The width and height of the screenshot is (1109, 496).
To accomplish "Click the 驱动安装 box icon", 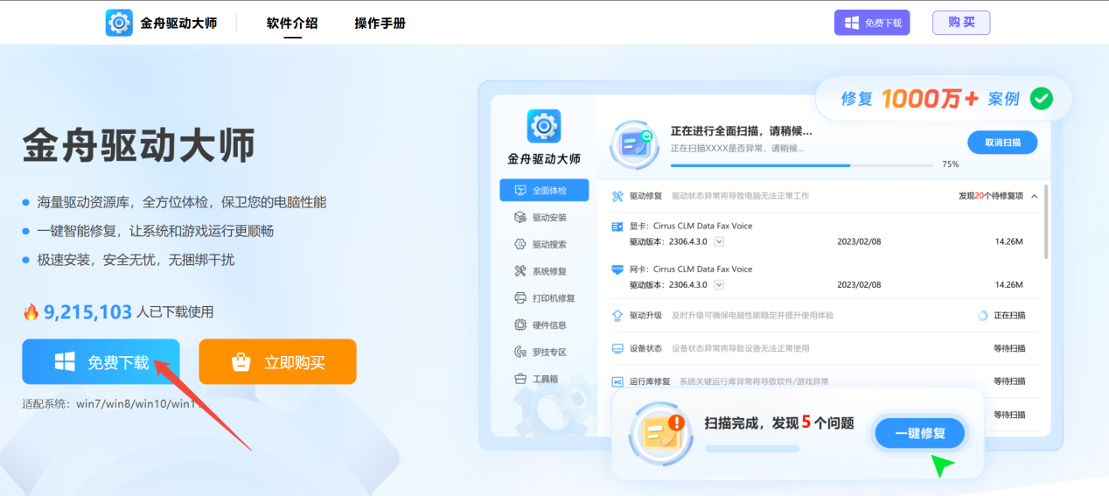I will [520, 217].
